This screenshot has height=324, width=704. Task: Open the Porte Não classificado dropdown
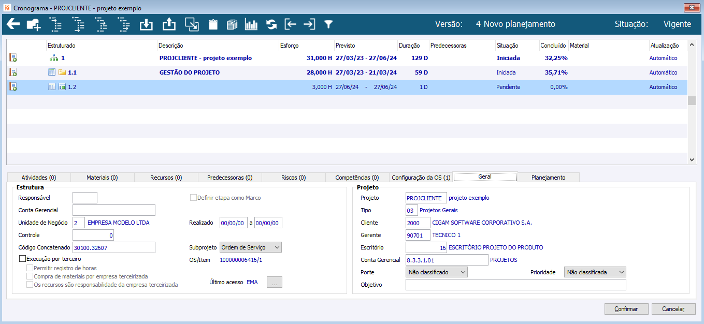[x=437, y=272]
